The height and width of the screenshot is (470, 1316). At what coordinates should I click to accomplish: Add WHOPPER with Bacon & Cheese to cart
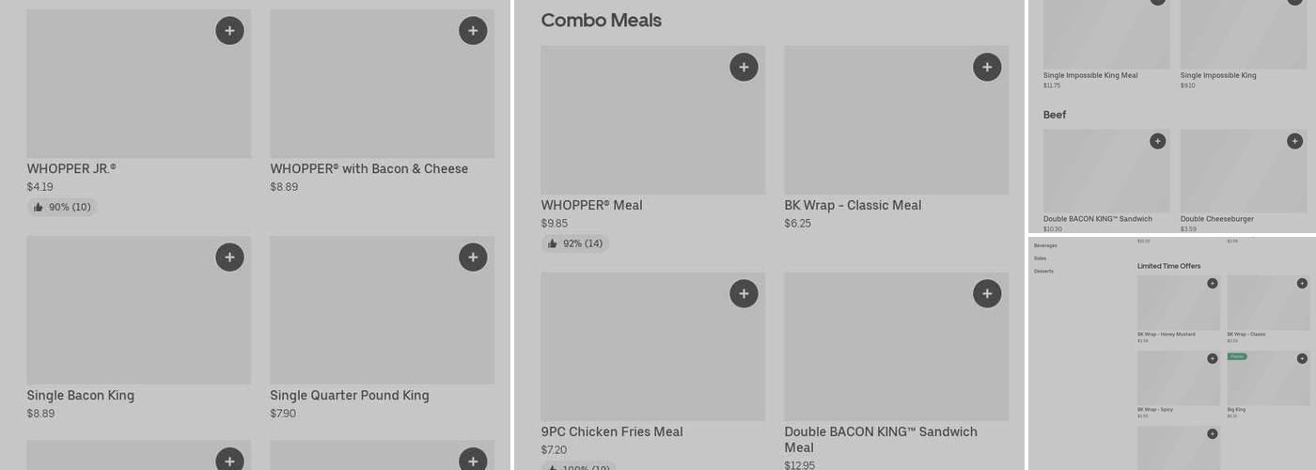pyautogui.click(x=473, y=31)
